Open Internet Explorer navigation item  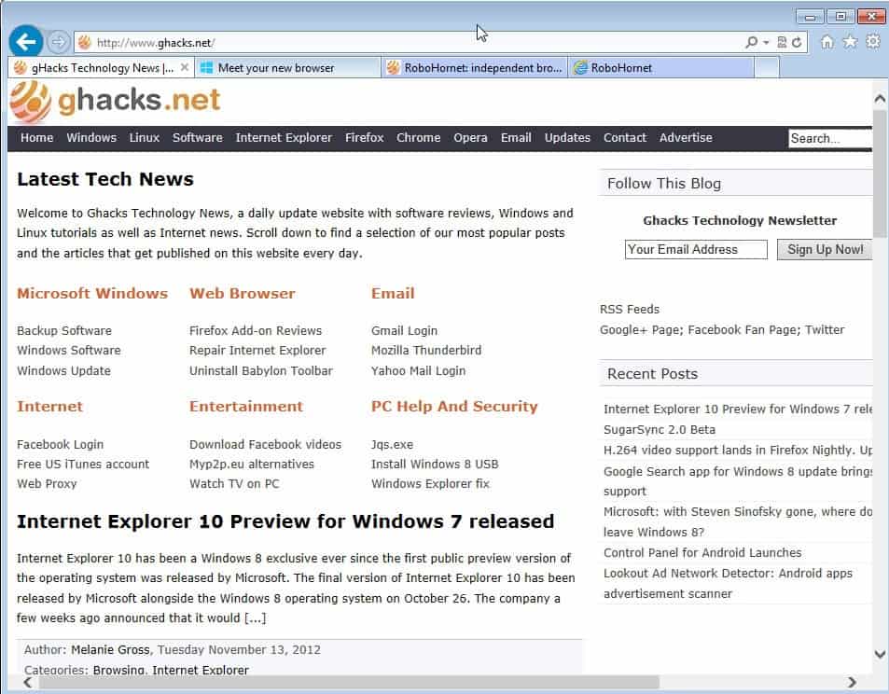pos(284,138)
